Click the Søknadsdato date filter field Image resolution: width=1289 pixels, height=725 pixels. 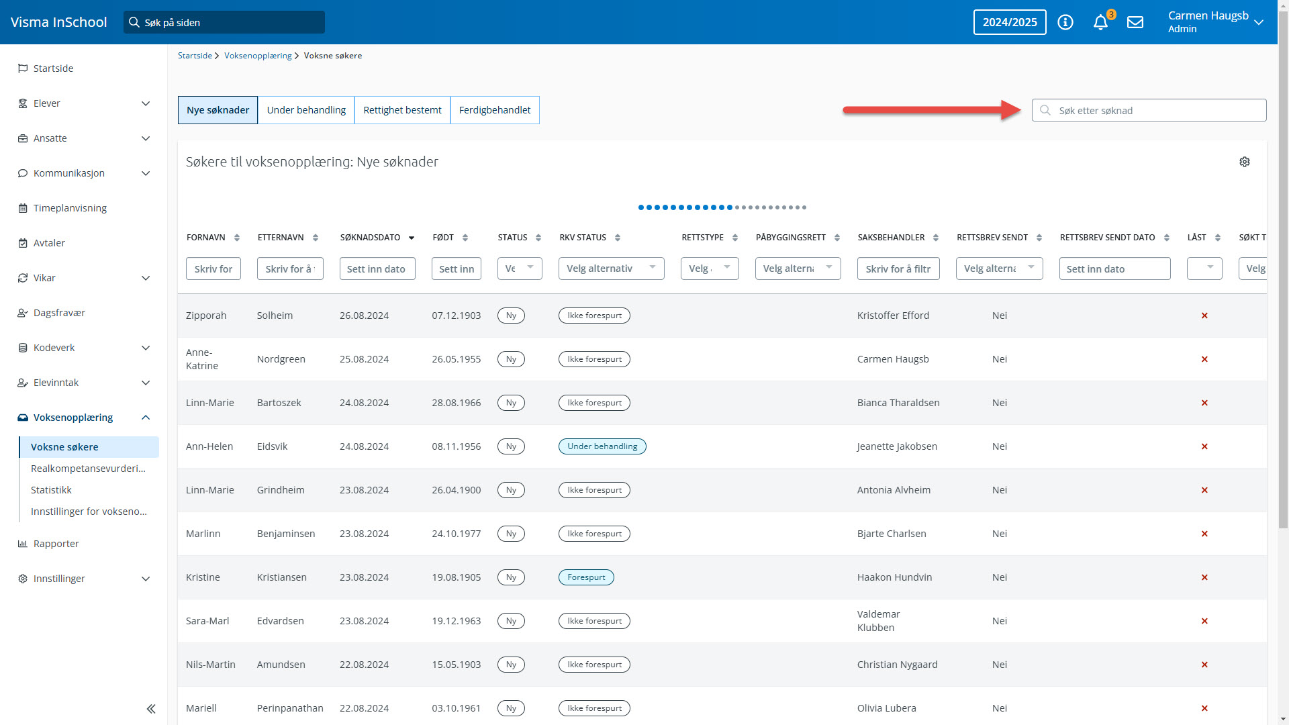pos(377,269)
